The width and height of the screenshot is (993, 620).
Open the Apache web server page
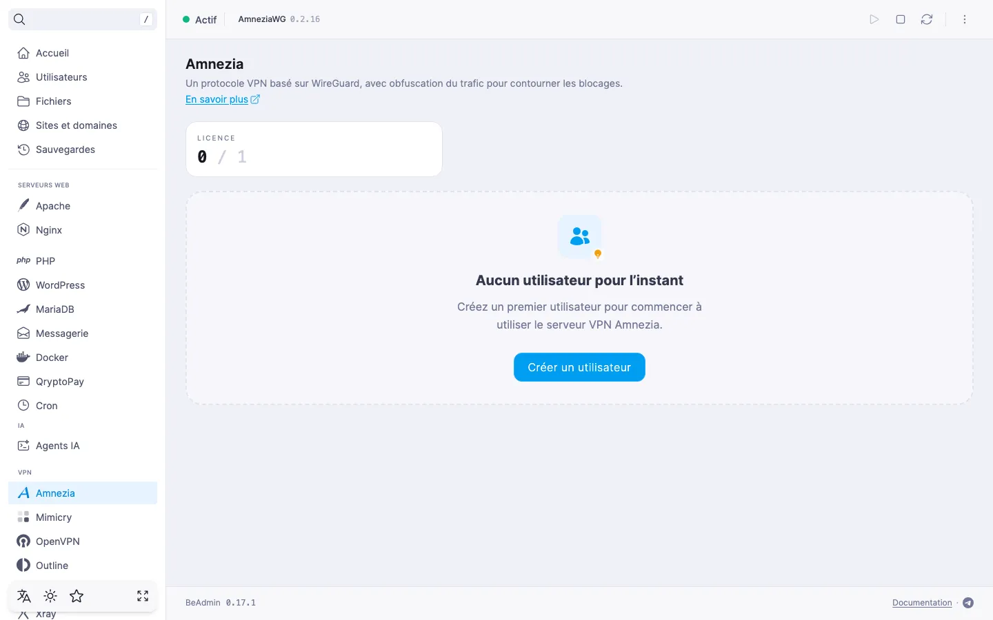(x=83, y=206)
